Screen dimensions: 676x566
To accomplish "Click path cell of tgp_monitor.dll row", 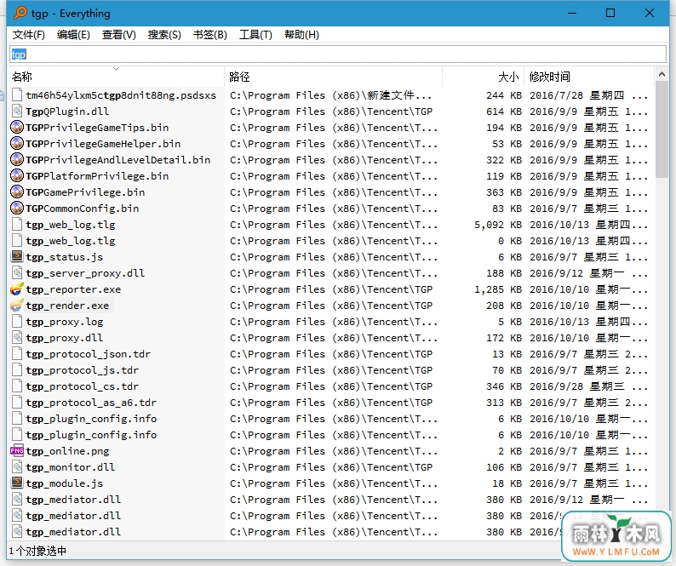I will [331, 467].
